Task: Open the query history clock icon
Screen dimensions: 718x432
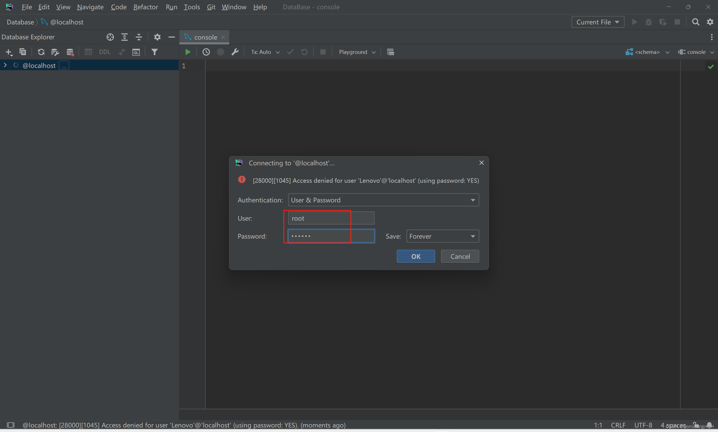Action: coord(206,52)
